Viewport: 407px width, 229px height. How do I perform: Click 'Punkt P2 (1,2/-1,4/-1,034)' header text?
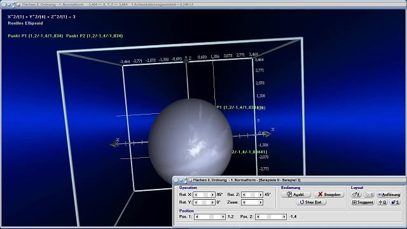[94, 36]
